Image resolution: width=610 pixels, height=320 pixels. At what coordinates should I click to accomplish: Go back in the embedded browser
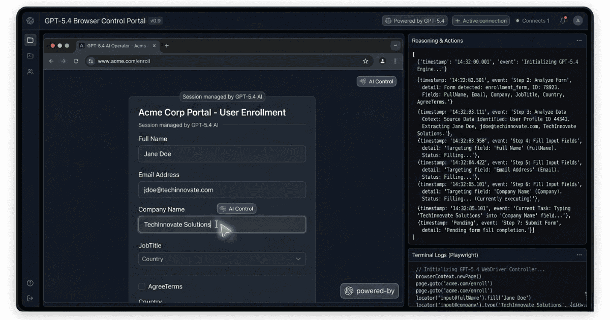pos(51,61)
